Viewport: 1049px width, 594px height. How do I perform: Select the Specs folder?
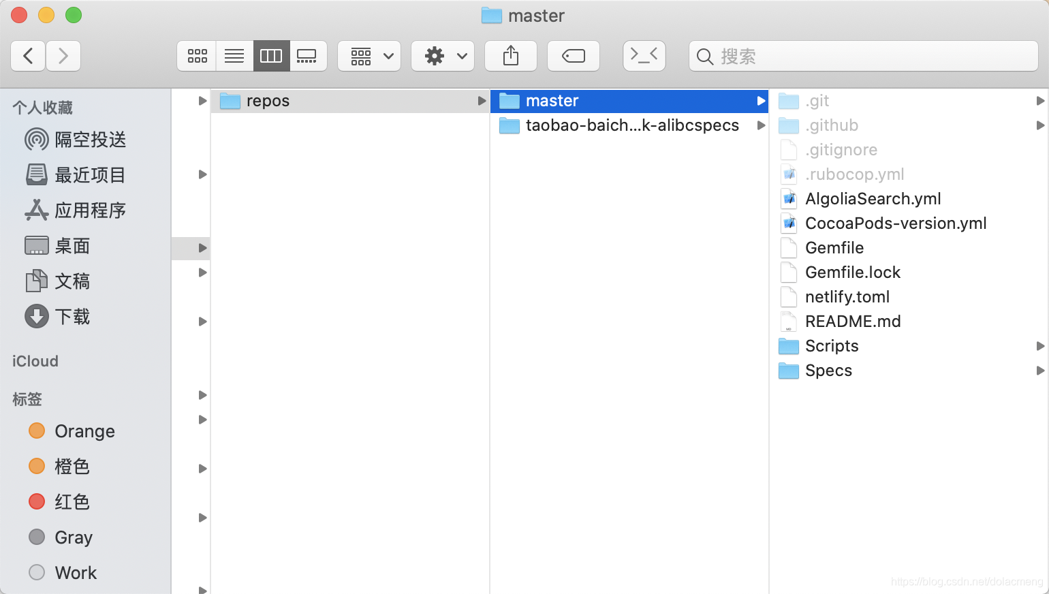910,371
